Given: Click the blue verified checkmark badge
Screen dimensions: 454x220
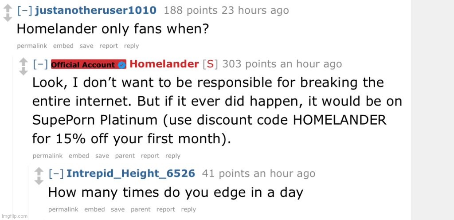Looking at the screenshot, I should pyautogui.click(x=122, y=65).
